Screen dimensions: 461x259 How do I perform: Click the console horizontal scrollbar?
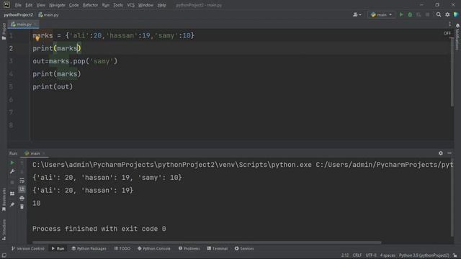[x=207, y=242]
